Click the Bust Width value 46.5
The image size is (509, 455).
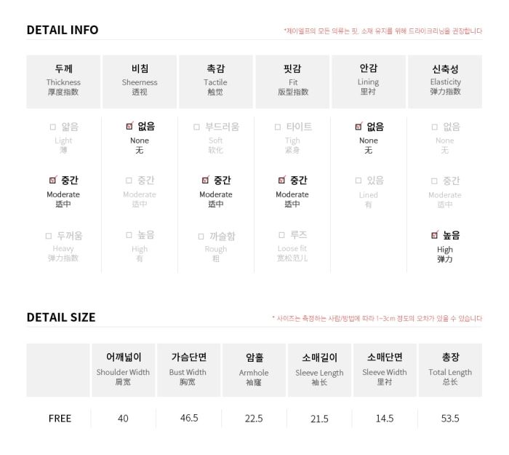point(189,418)
